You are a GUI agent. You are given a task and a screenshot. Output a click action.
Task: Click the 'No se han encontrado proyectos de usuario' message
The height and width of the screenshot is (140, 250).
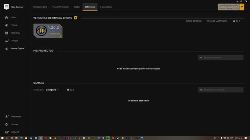[x=138, y=69]
